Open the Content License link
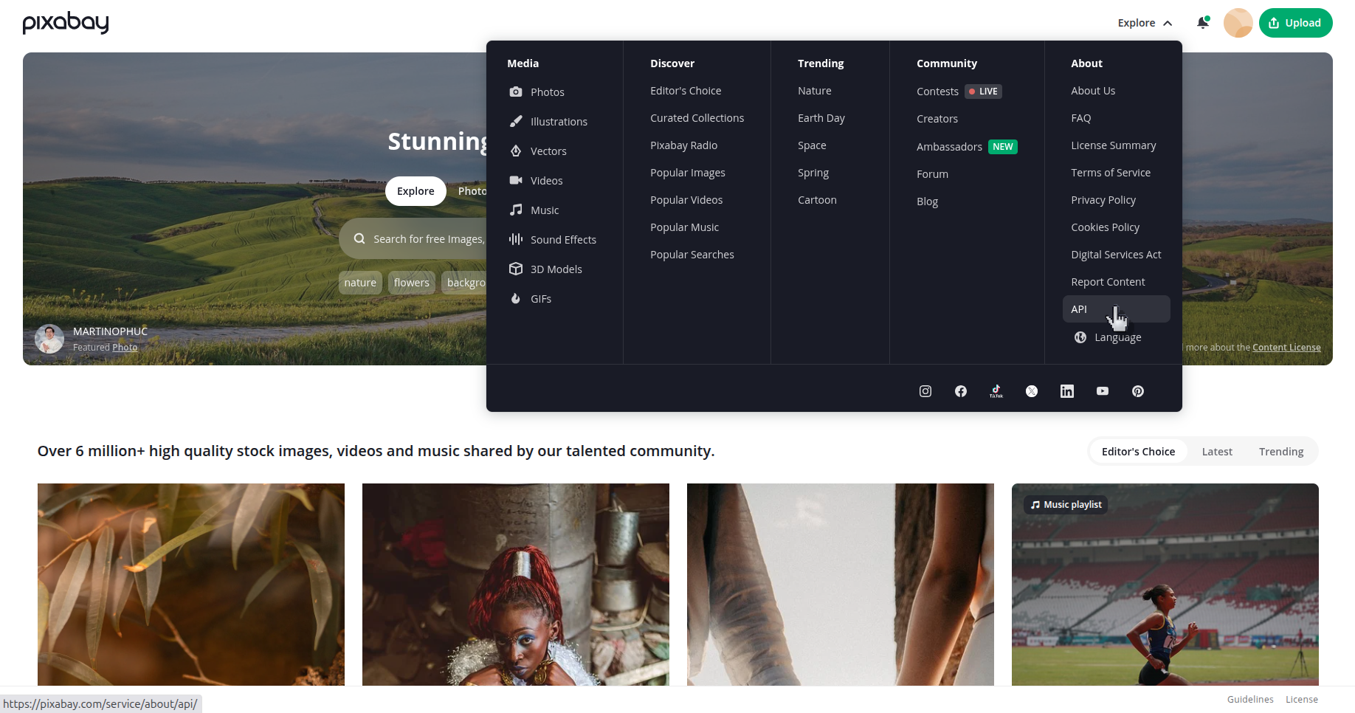Image resolution: width=1355 pixels, height=713 pixels. click(1286, 347)
